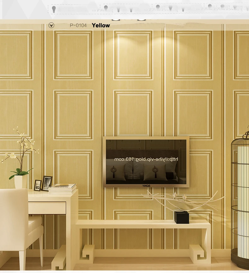Click the first light bulb icon at top left
Screen dimensions: 249x273
pos(54,9)
